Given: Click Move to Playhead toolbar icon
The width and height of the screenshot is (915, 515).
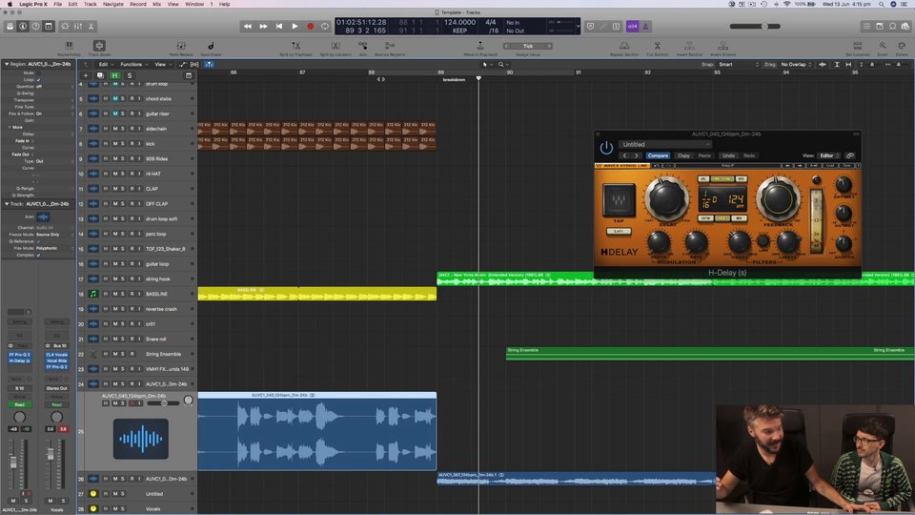Looking at the screenshot, I should point(479,46).
